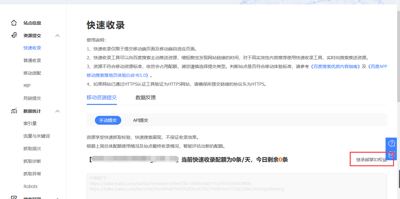
Task: Open Robots in the sidebar
Action: 30,186
